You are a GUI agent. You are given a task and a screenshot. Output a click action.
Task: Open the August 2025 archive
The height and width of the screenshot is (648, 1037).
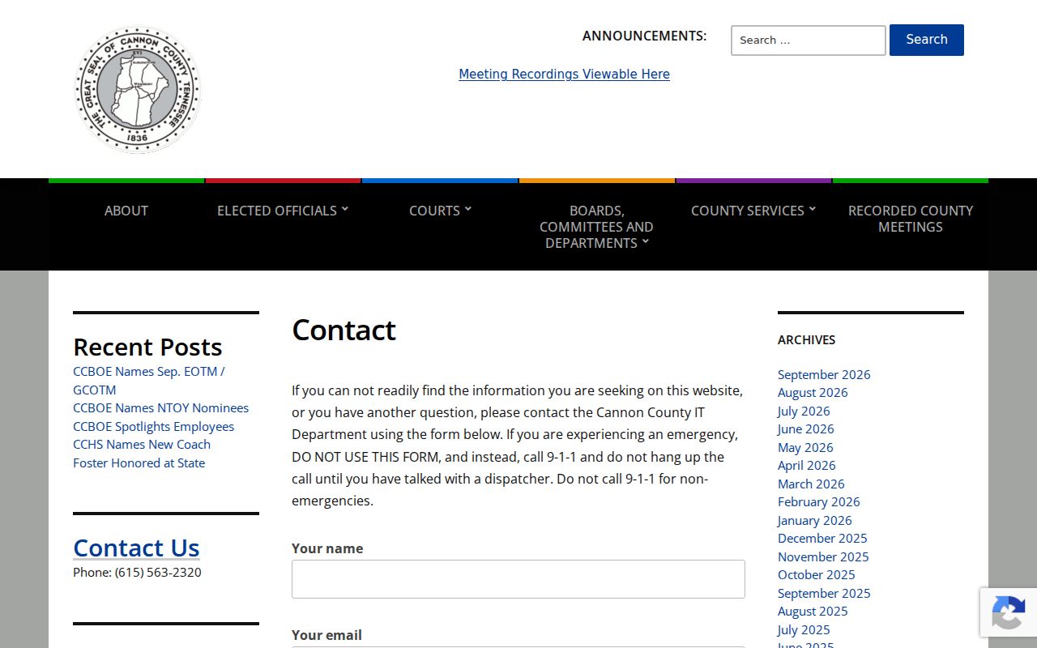pyautogui.click(x=813, y=611)
